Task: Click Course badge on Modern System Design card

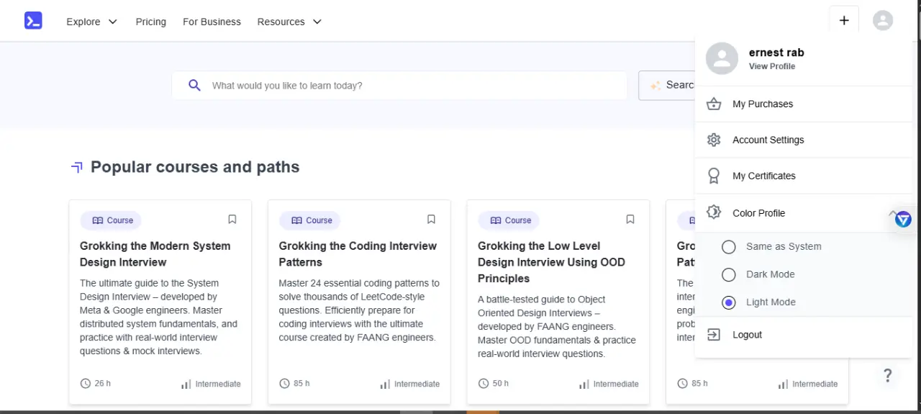Action: (111, 220)
